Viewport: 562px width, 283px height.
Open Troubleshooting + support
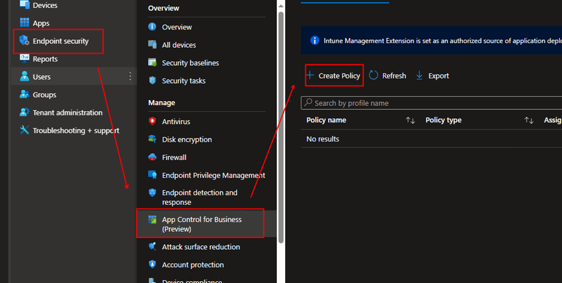(x=76, y=131)
